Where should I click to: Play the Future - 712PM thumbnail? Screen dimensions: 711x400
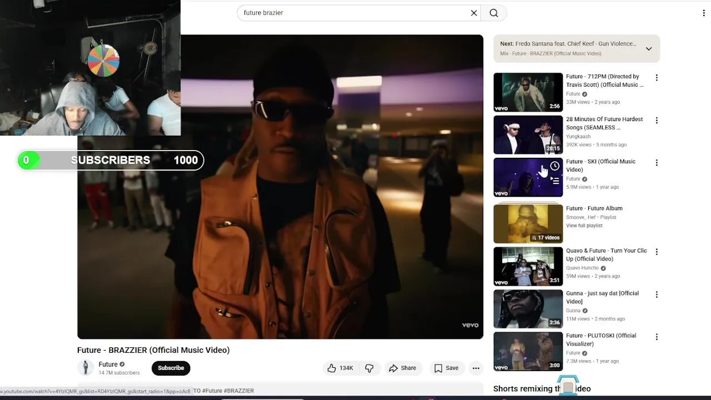coord(528,92)
